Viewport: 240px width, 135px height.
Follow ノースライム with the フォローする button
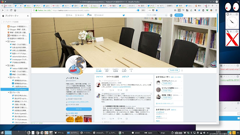(174, 70)
